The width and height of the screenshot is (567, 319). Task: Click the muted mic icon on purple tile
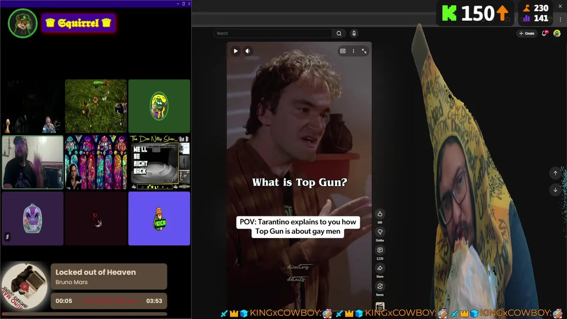pos(7,237)
